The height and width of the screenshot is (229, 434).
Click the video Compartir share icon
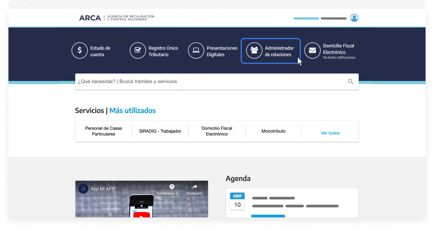tap(195, 187)
